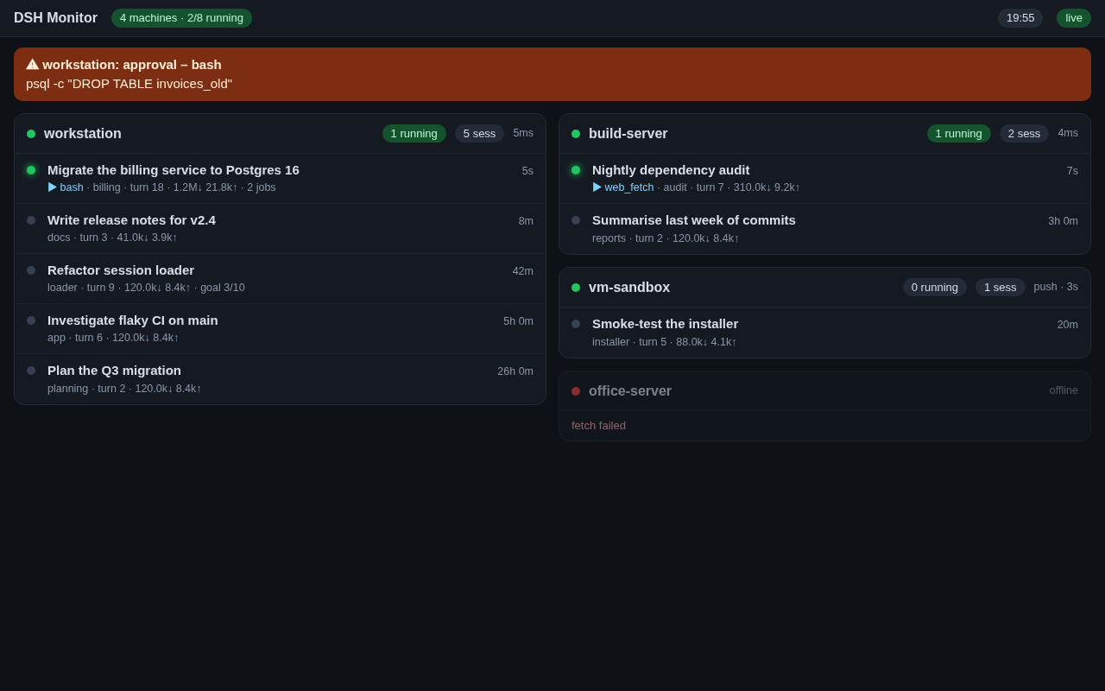Click the psql DROP TABLE command text
The height and width of the screenshot is (691, 1105).
coord(129,84)
